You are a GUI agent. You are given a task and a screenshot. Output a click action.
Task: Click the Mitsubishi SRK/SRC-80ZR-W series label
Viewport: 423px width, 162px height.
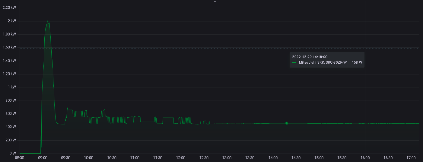pos(323,63)
